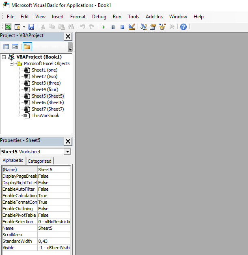Viewport: 248px width, 255px height.
Task: Select Sheet6 (Sheet6) in project tree
Action: point(48,102)
